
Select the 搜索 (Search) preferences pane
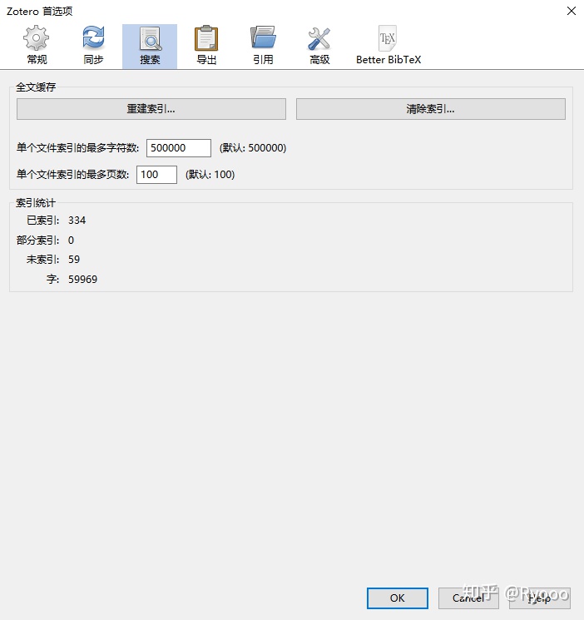pyautogui.click(x=150, y=46)
